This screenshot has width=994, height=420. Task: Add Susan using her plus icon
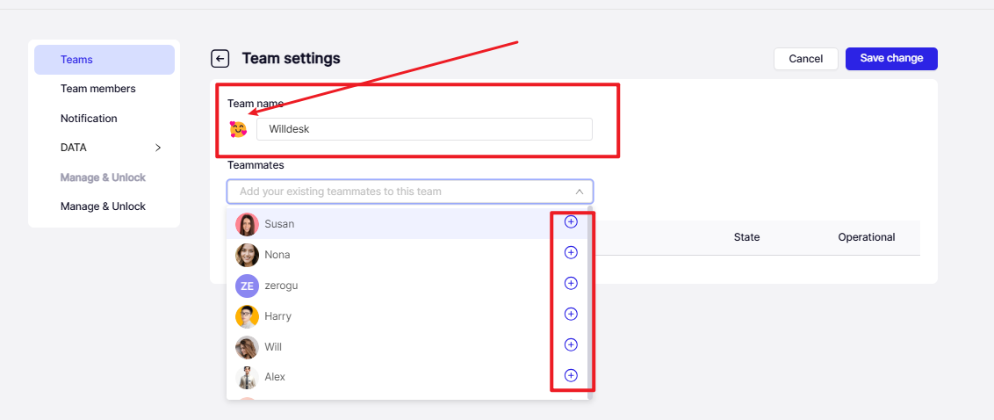pos(571,222)
